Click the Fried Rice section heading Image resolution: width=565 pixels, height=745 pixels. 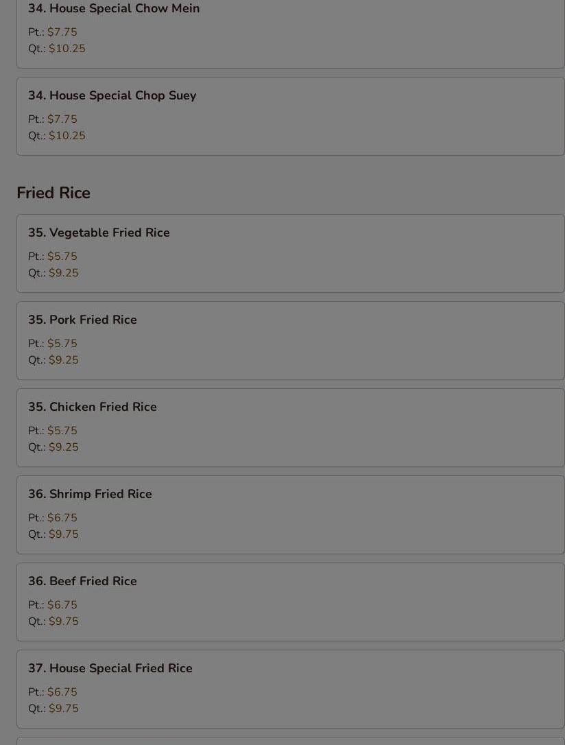tap(53, 193)
